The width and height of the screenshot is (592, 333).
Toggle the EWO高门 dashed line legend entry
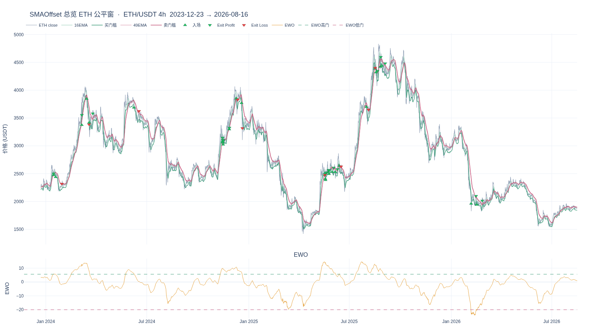(x=313, y=25)
